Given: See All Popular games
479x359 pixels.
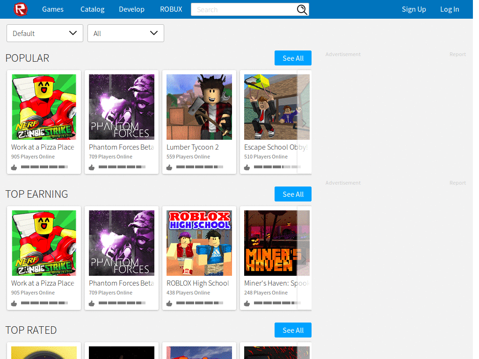Looking at the screenshot, I should point(293,58).
